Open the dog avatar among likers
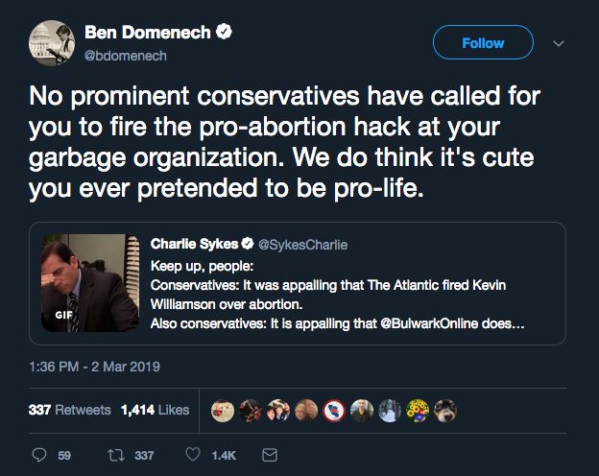Viewport: 599px width, 476px height. click(x=445, y=411)
